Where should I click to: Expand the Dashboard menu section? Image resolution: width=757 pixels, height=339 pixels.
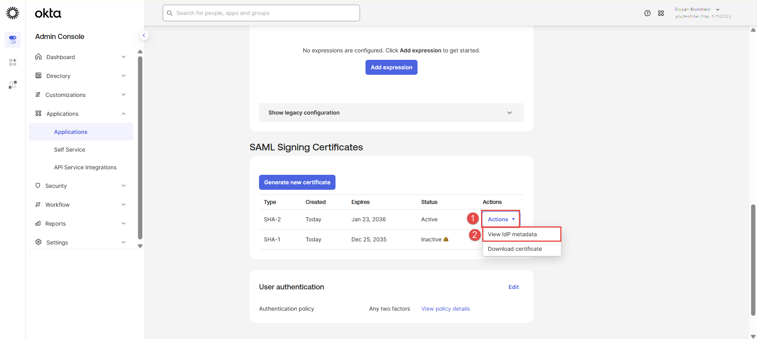coord(81,57)
